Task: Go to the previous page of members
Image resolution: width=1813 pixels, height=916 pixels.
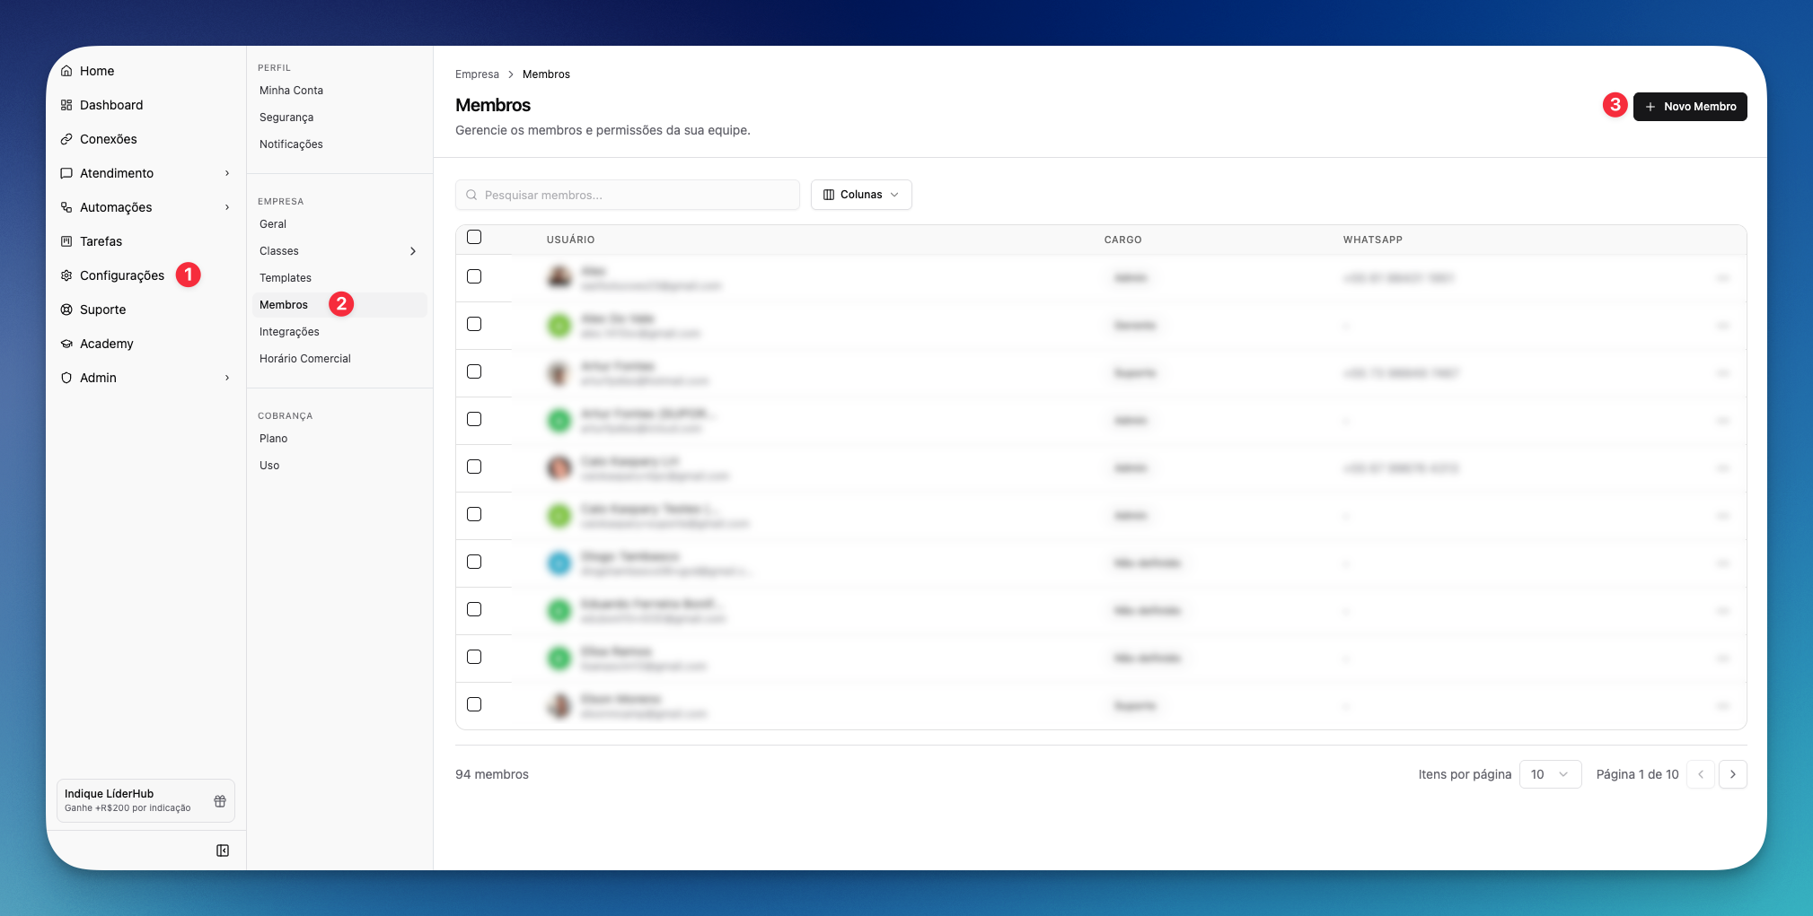Action: [1701, 774]
